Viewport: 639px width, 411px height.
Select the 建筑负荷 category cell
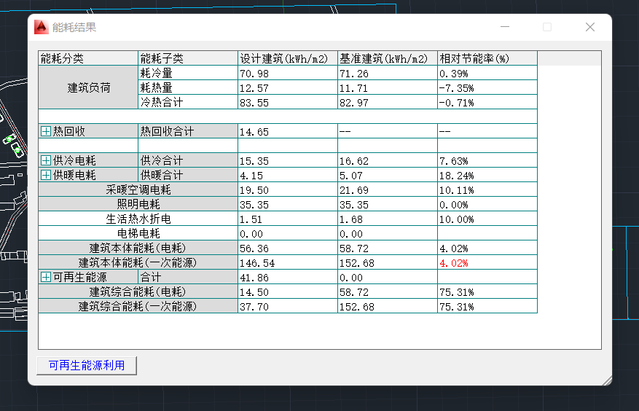pyautogui.click(x=88, y=87)
